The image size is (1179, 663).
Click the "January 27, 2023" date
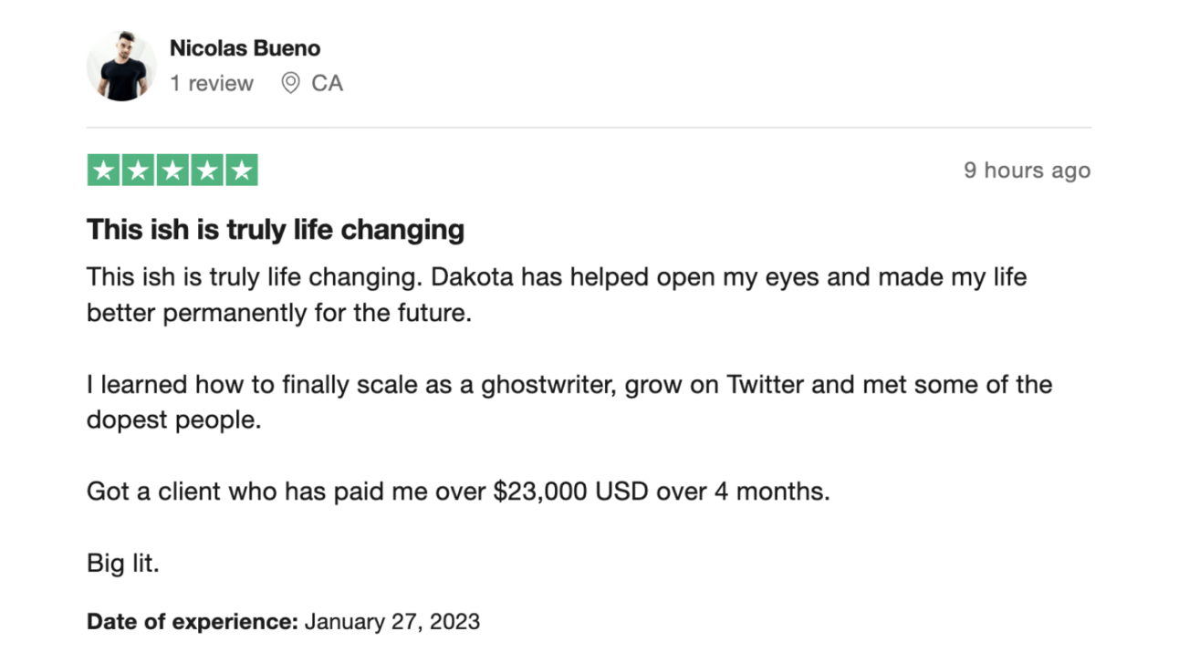[x=392, y=623]
